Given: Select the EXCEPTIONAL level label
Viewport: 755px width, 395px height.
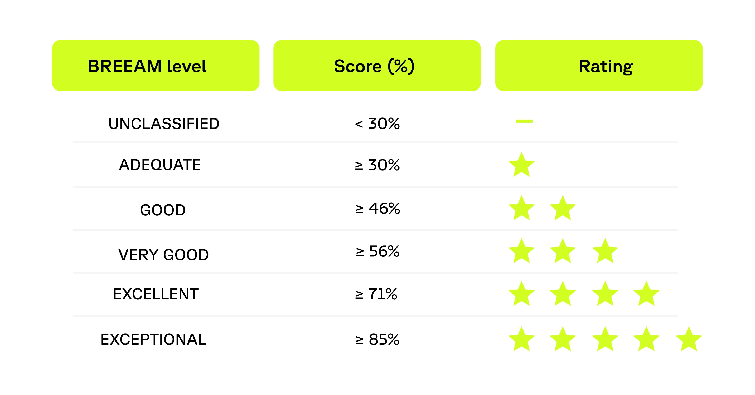Looking at the screenshot, I should point(153,340).
